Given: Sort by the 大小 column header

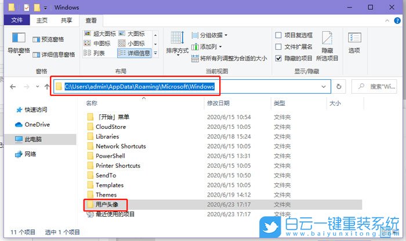Looking at the screenshot, I should click(335, 103).
